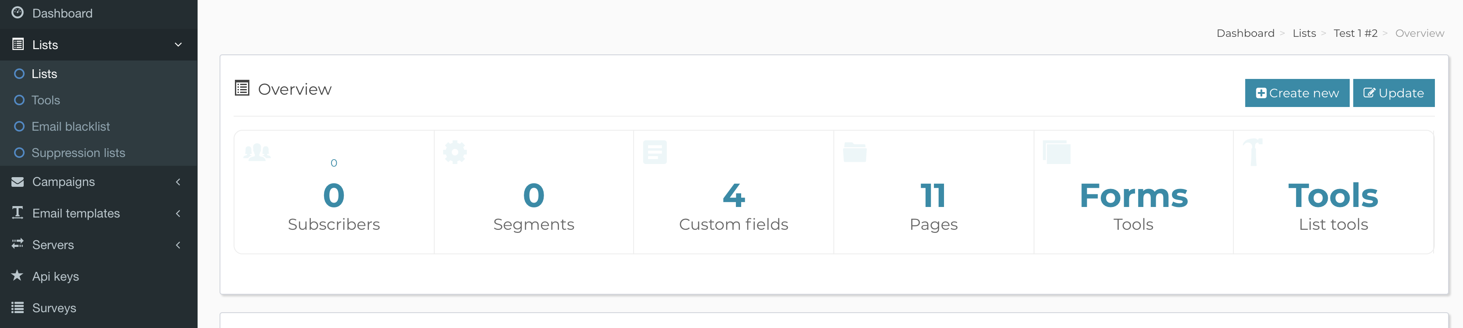Expand the Campaigns section
The image size is (1463, 328).
click(x=178, y=182)
